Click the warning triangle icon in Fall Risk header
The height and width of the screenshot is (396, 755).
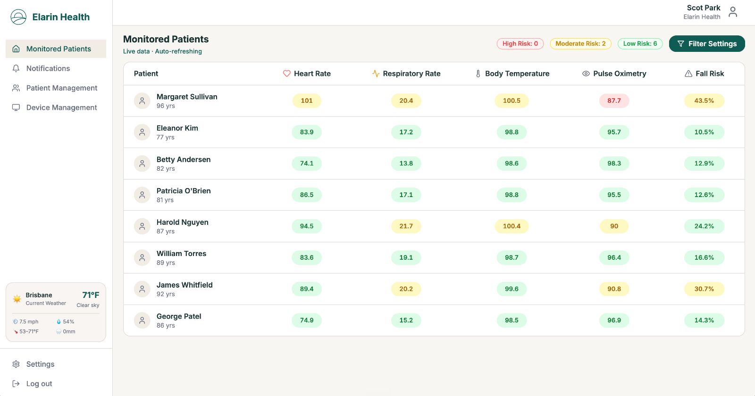pyautogui.click(x=688, y=74)
